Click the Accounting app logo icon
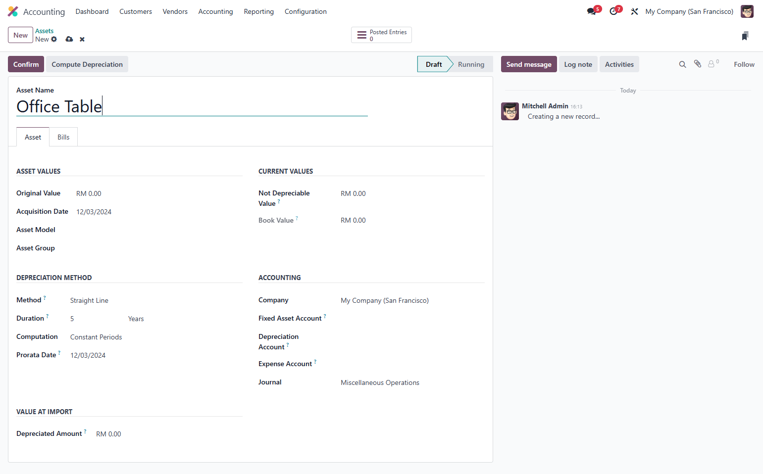The height and width of the screenshot is (474, 763). click(x=13, y=11)
